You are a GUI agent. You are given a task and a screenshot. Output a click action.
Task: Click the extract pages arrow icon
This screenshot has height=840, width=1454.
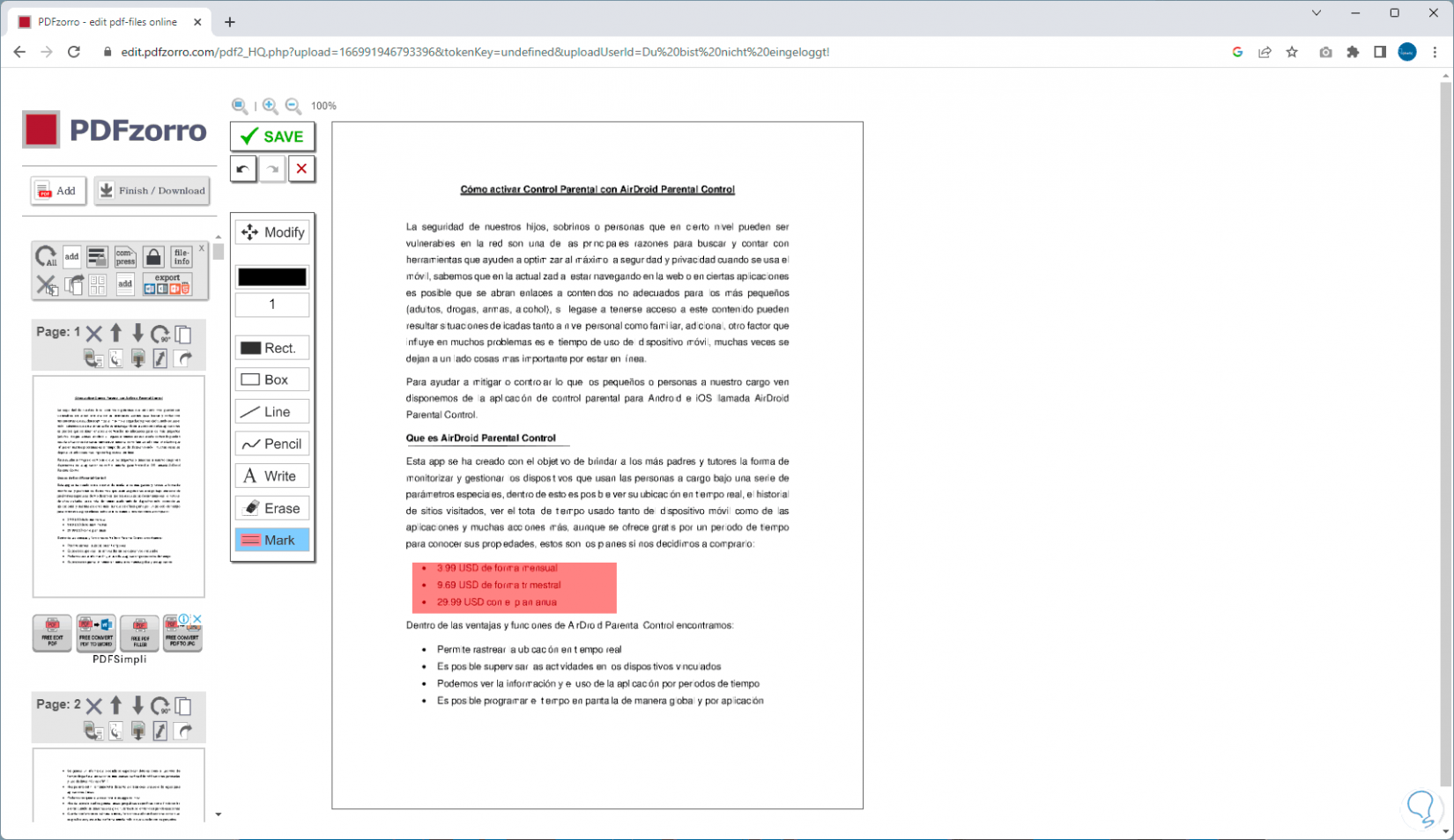click(74, 284)
